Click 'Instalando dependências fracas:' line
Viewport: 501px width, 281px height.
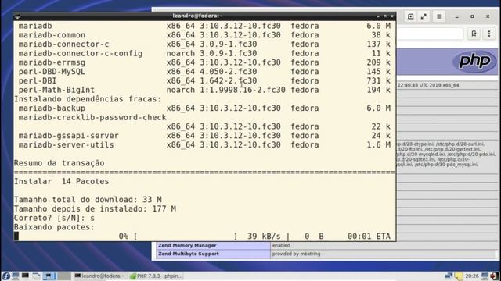coord(88,99)
